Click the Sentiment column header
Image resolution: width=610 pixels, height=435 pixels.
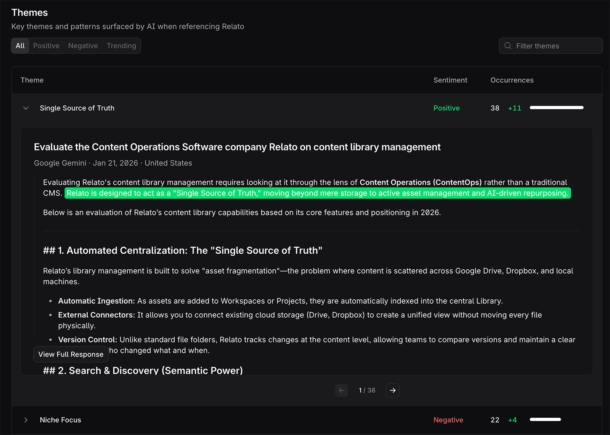click(450, 80)
